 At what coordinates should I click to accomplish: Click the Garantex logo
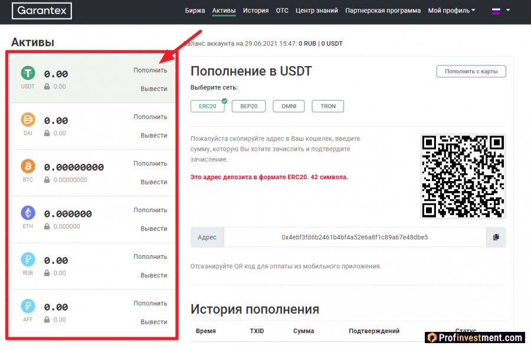pos(42,11)
